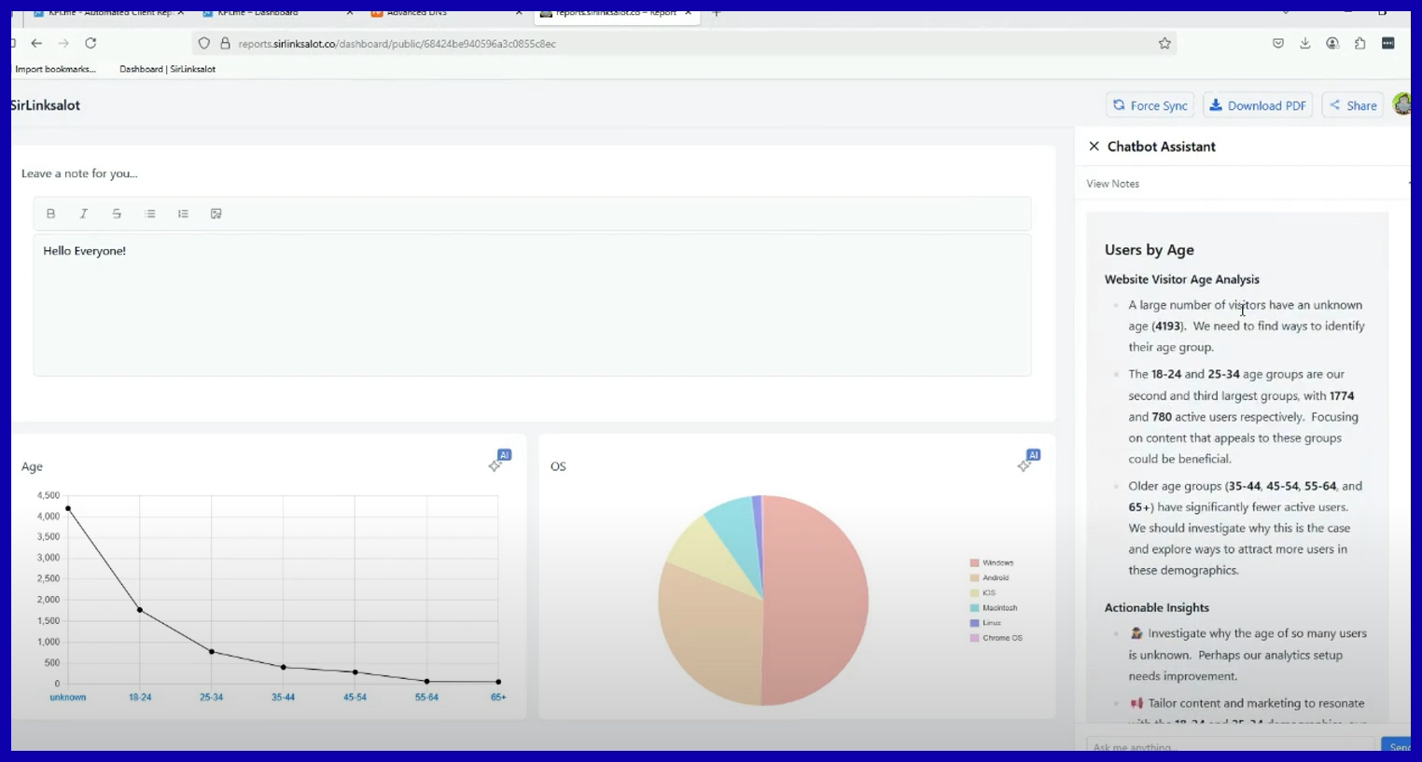Toggle bold formatting in note editor
This screenshot has width=1422, height=762.
51,214
